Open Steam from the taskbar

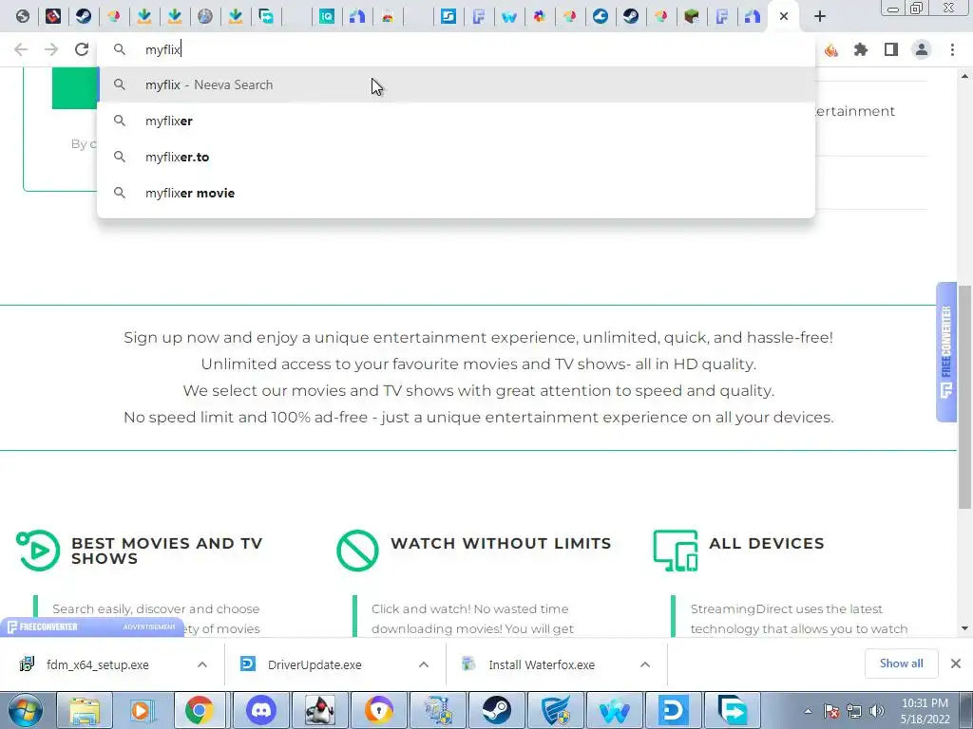tap(496, 710)
